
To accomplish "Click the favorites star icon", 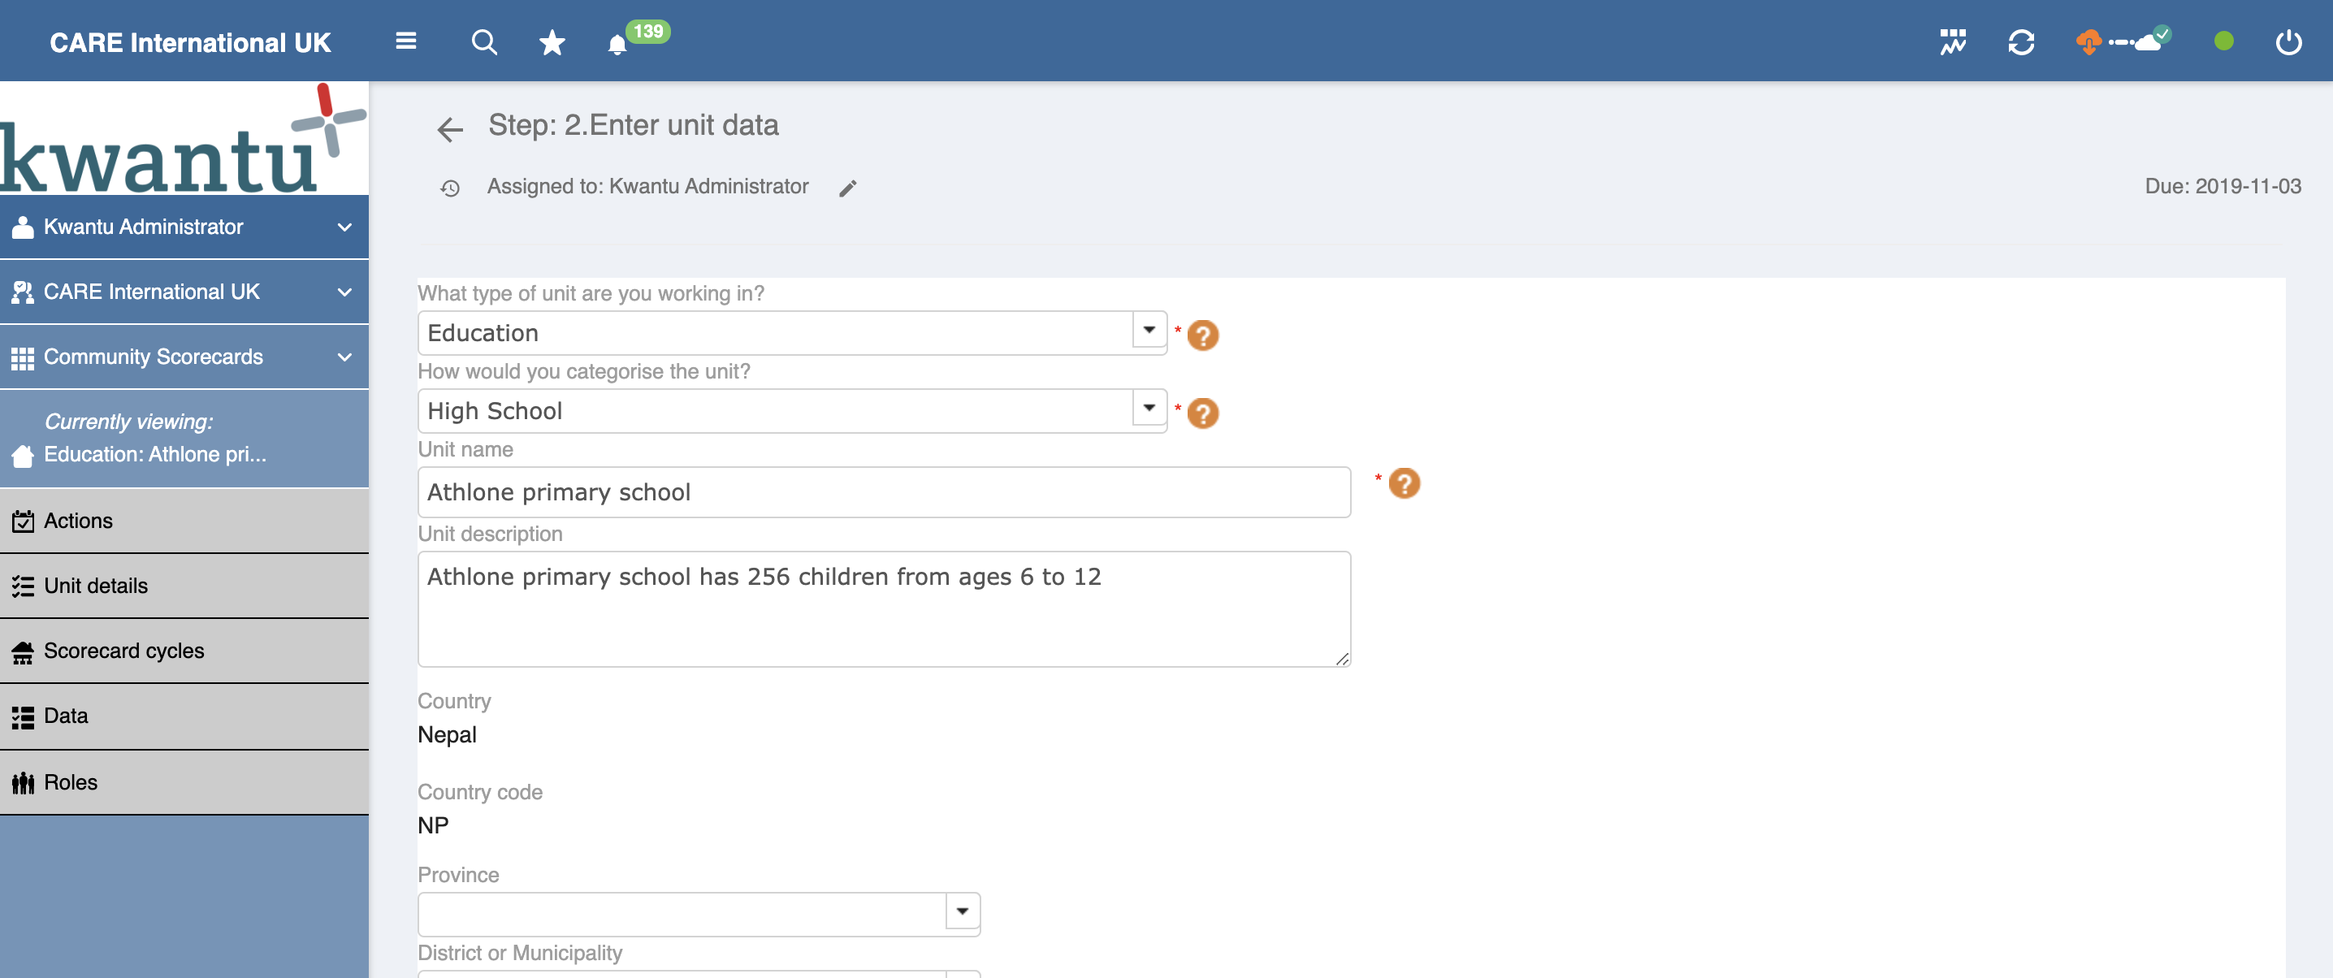I will pyautogui.click(x=552, y=42).
